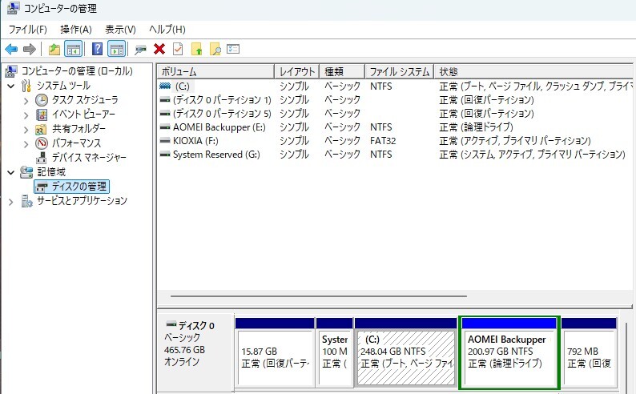Image resolution: width=636 pixels, height=394 pixels.
Task: Click the Properties checkmark sheet icon
Action: click(178, 49)
